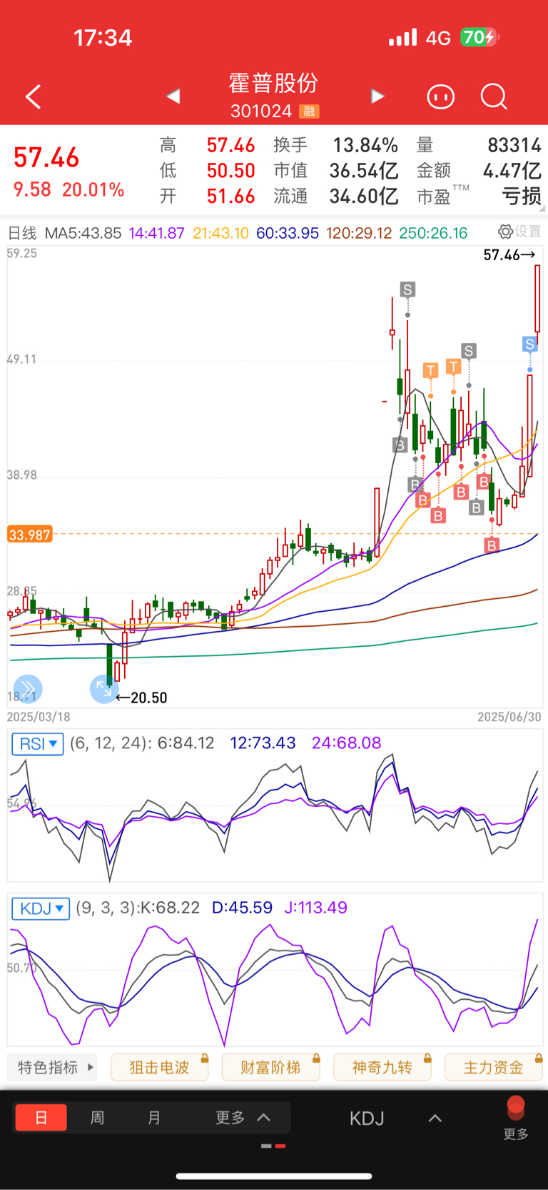Viewport: 548px width, 1190px height.
Task: Tap the lock icon on 财富阶梯
Action: (315, 1058)
